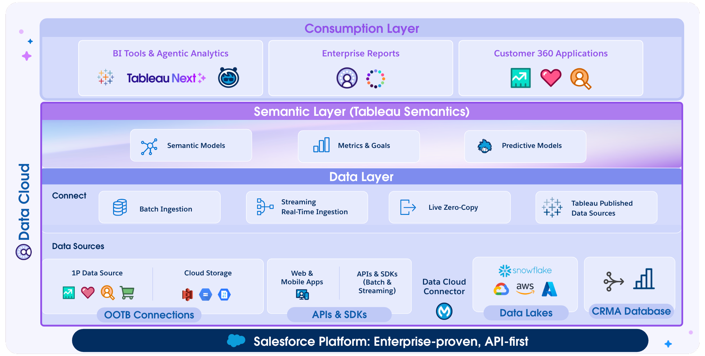Select the Snowflake logo in Data Lakes
This screenshot has height=356, width=705.
click(525, 271)
